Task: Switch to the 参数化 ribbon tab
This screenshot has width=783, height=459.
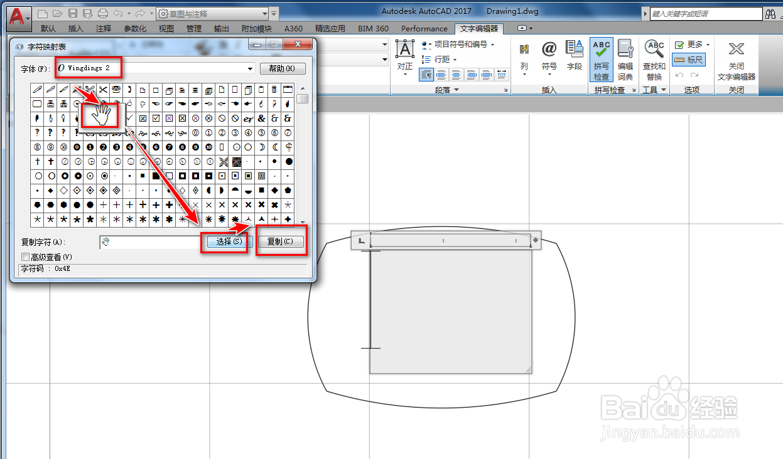Action: coord(135,29)
